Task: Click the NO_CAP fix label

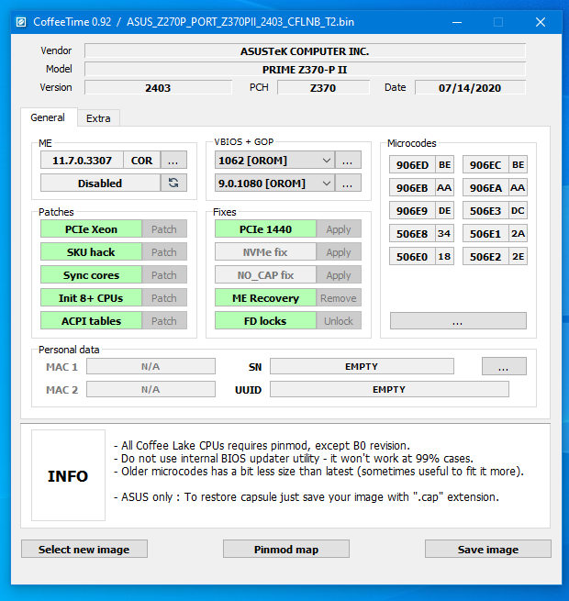Action: point(265,275)
